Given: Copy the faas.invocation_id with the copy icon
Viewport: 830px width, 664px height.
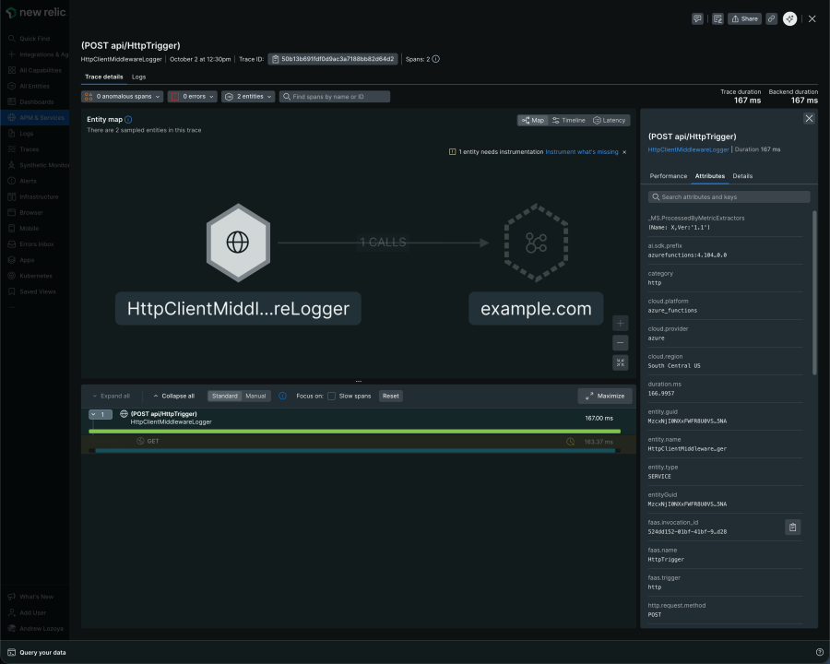Looking at the screenshot, I should pyautogui.click(x=793, y=527).
